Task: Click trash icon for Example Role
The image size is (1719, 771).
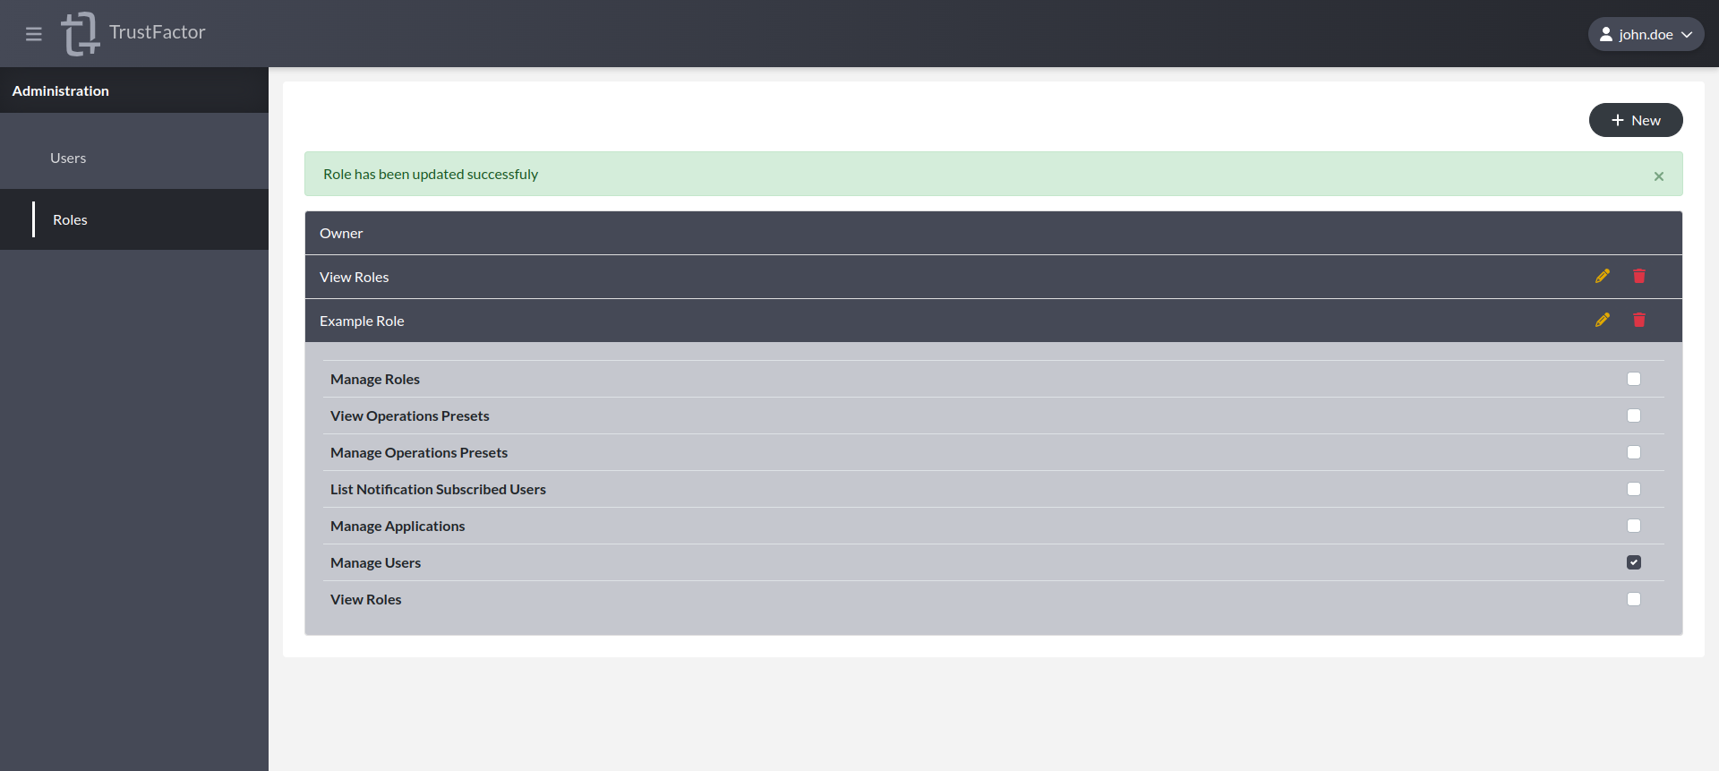Action: click(x=1638, y=321)
